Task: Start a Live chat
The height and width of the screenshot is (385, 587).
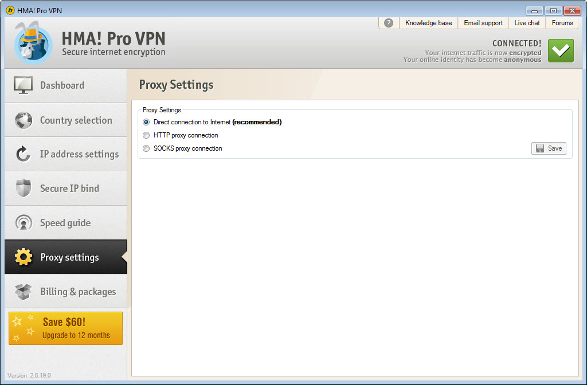Action: tap(527, 23)
